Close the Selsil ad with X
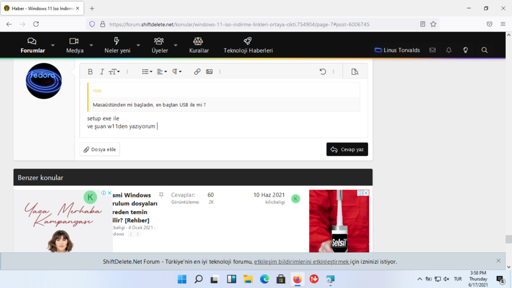This screenshot has width=512, height=288. click(366, 193)
